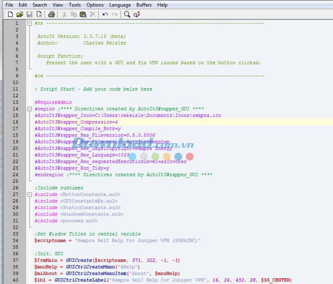Save the script using the floppy disk icon
The height and width of the screenshot is (284, 333).
[30, 15]
